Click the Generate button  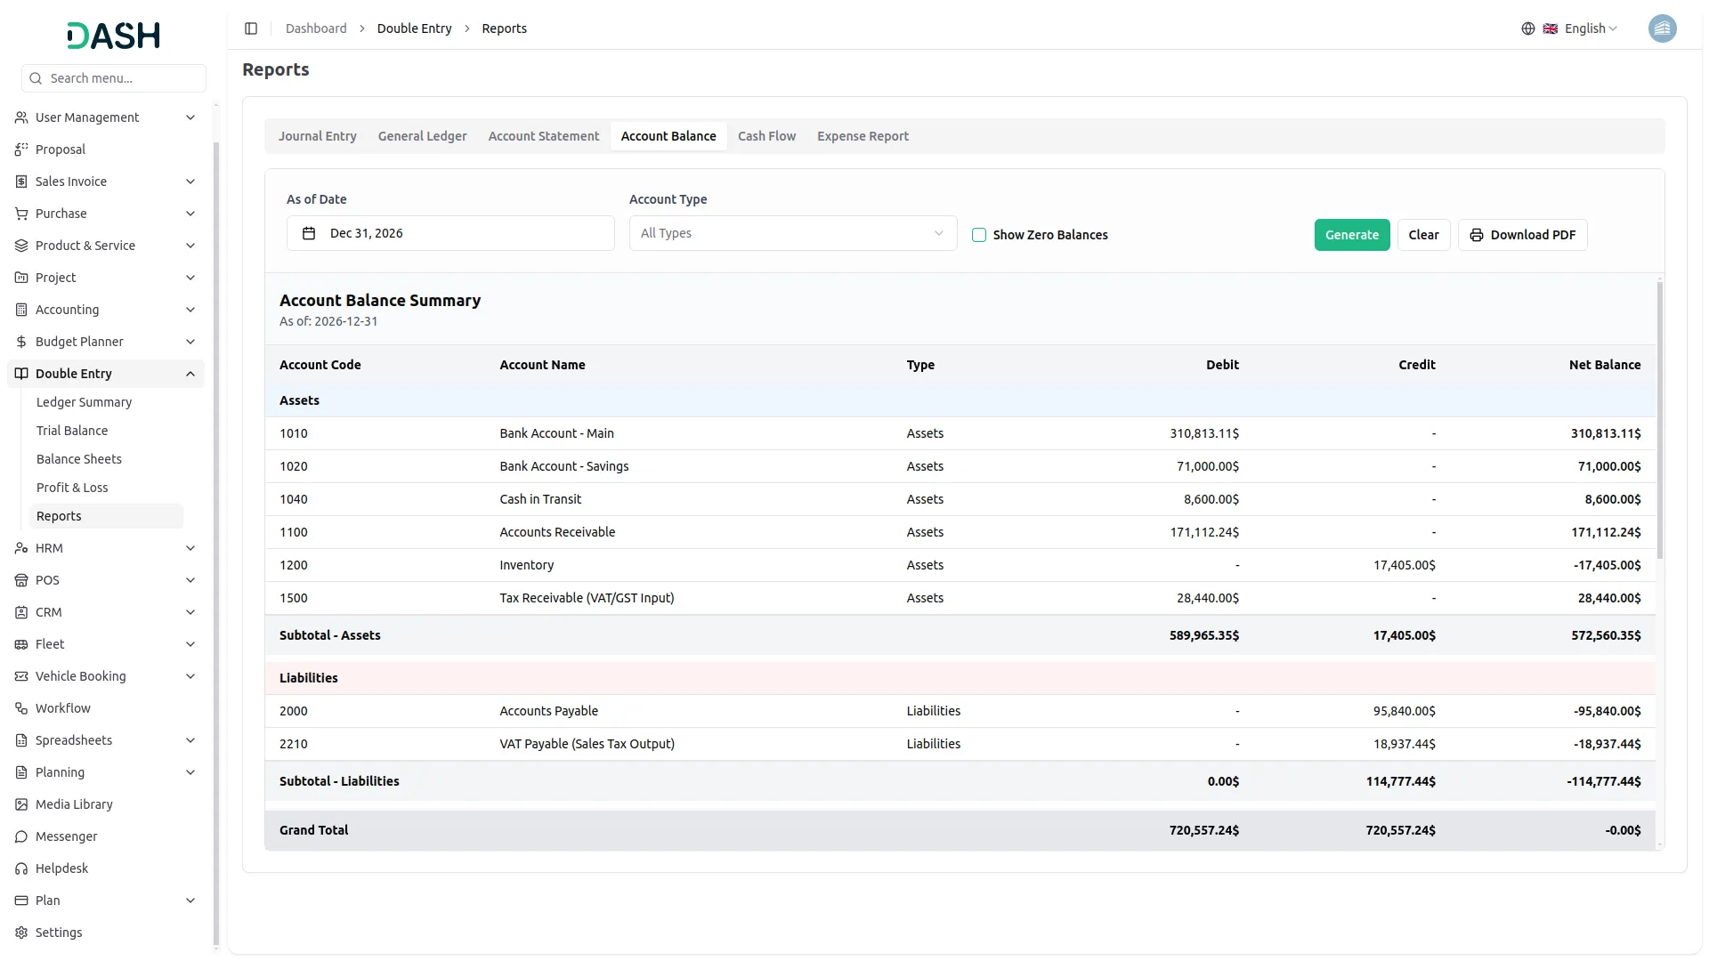tap(1351, 235)
